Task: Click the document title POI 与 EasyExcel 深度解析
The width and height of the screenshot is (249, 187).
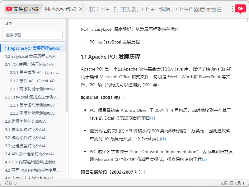Action: click(130, 29)
